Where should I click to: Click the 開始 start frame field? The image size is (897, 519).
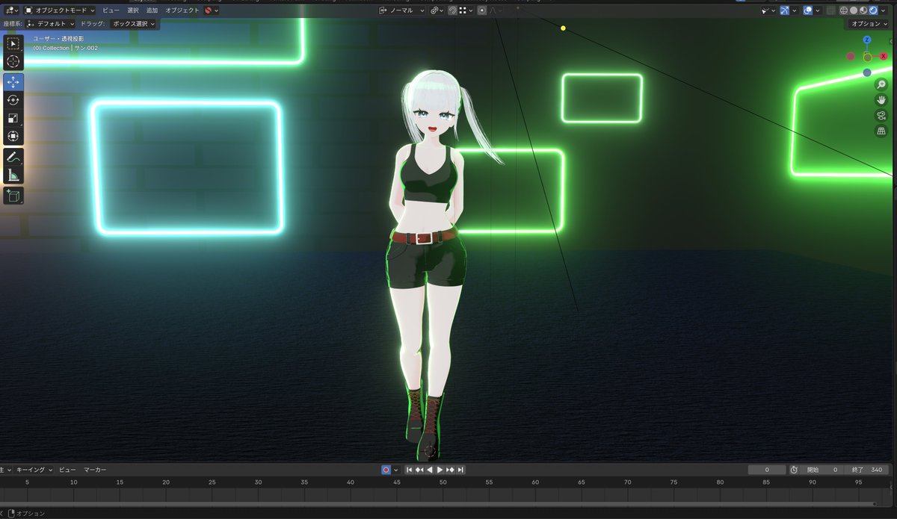822,470
